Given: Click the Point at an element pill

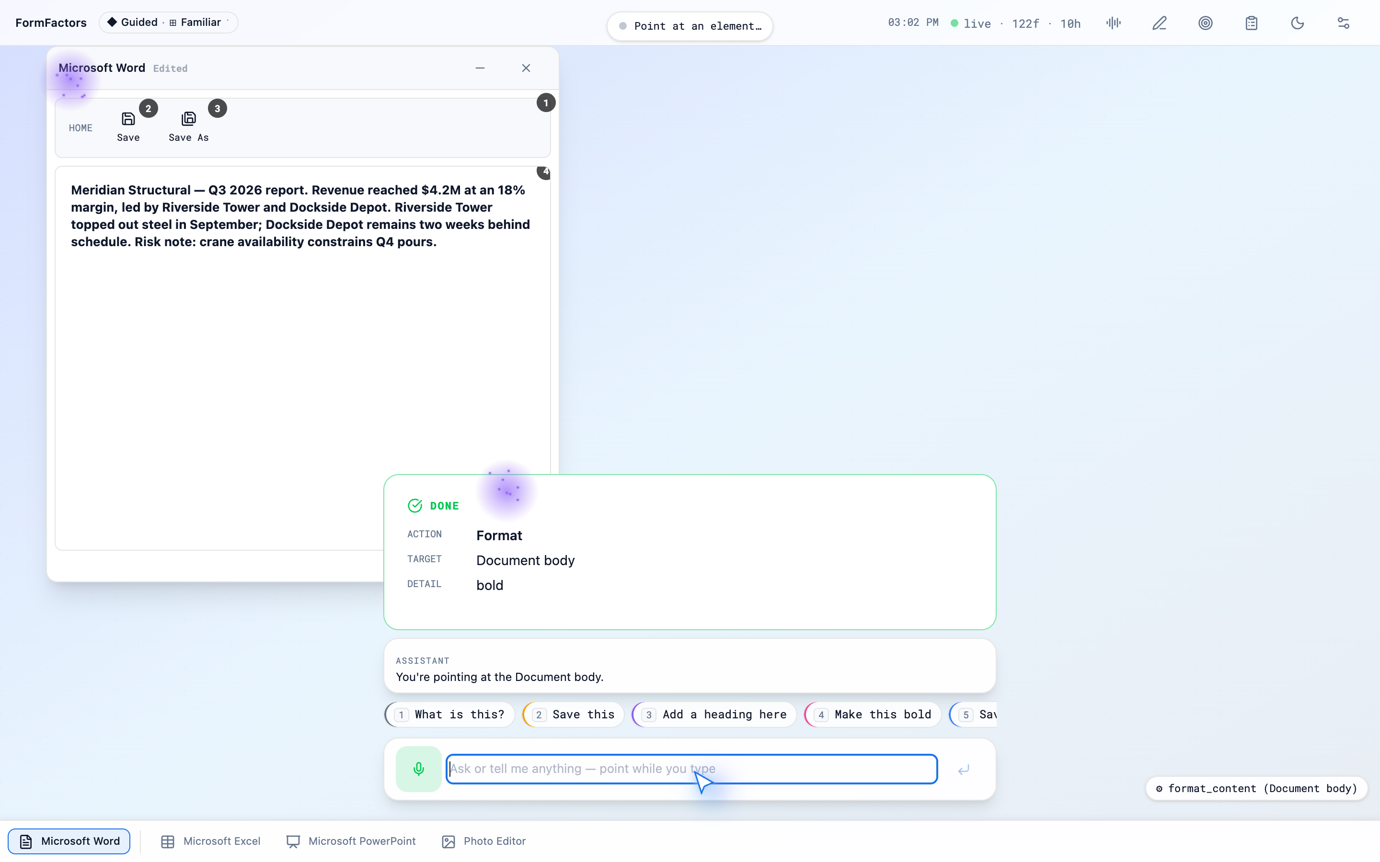Looking at the screenshot, I should coord(690,26).
